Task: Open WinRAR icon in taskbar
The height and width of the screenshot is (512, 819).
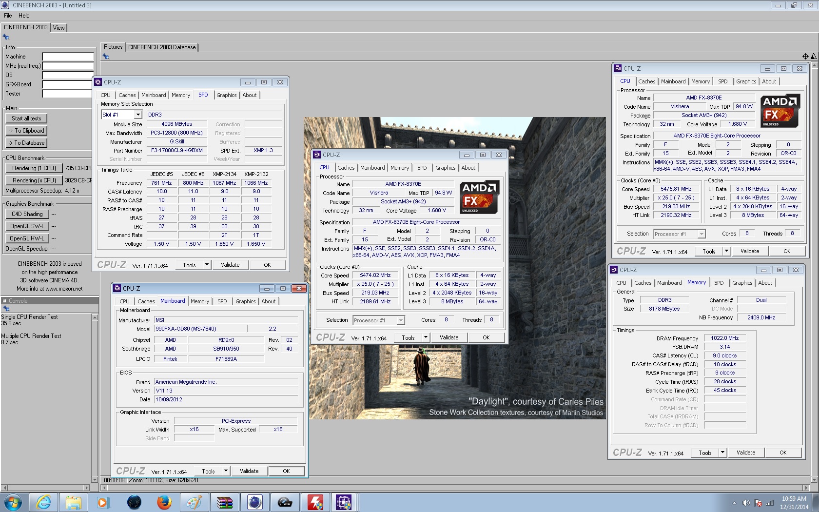Action: click(224, 502)
